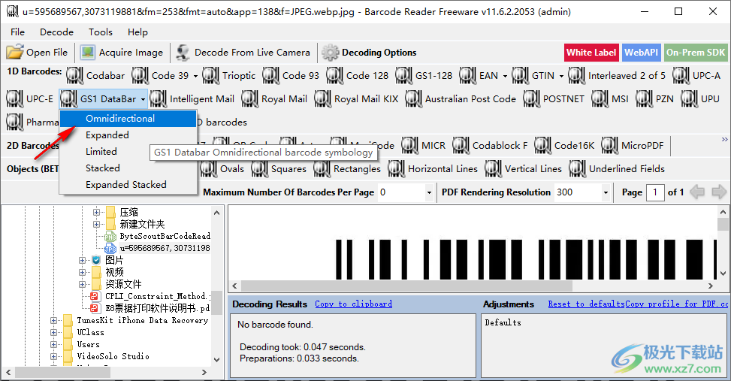The width and height of the screenshot is (731, 381).
Task: Select ByteScoutBarCodeRead PNG file in tree
Action: (x=165, y=236)
